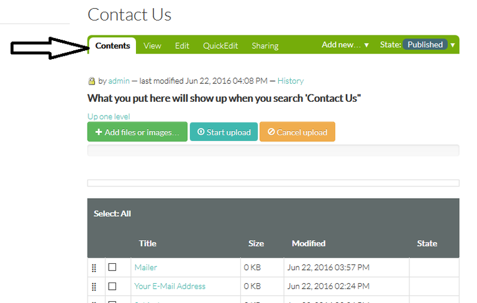Click the Up one level link
Image resolution: width=477 pixels, height=303 pixels.
(x=109, y=117)
